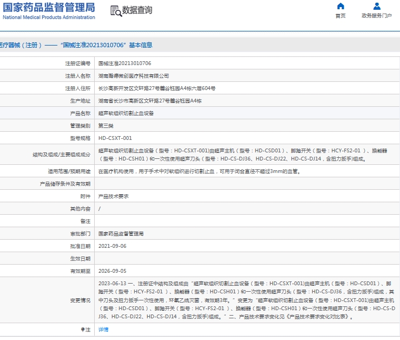
Task: Click the production address 湖南省长沙市高新区 value
Action: 150,101
